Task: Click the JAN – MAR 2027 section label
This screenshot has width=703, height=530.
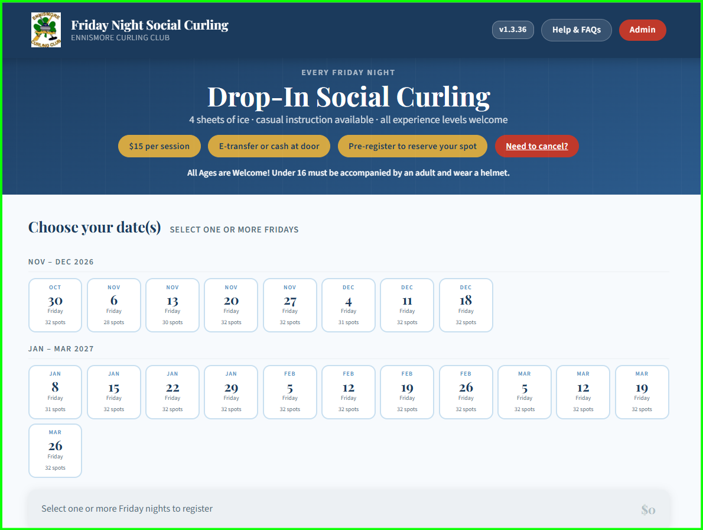Action: point(61,348)
